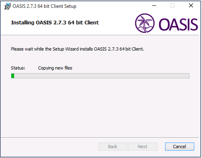Click the separator line above the Back button

100,137
